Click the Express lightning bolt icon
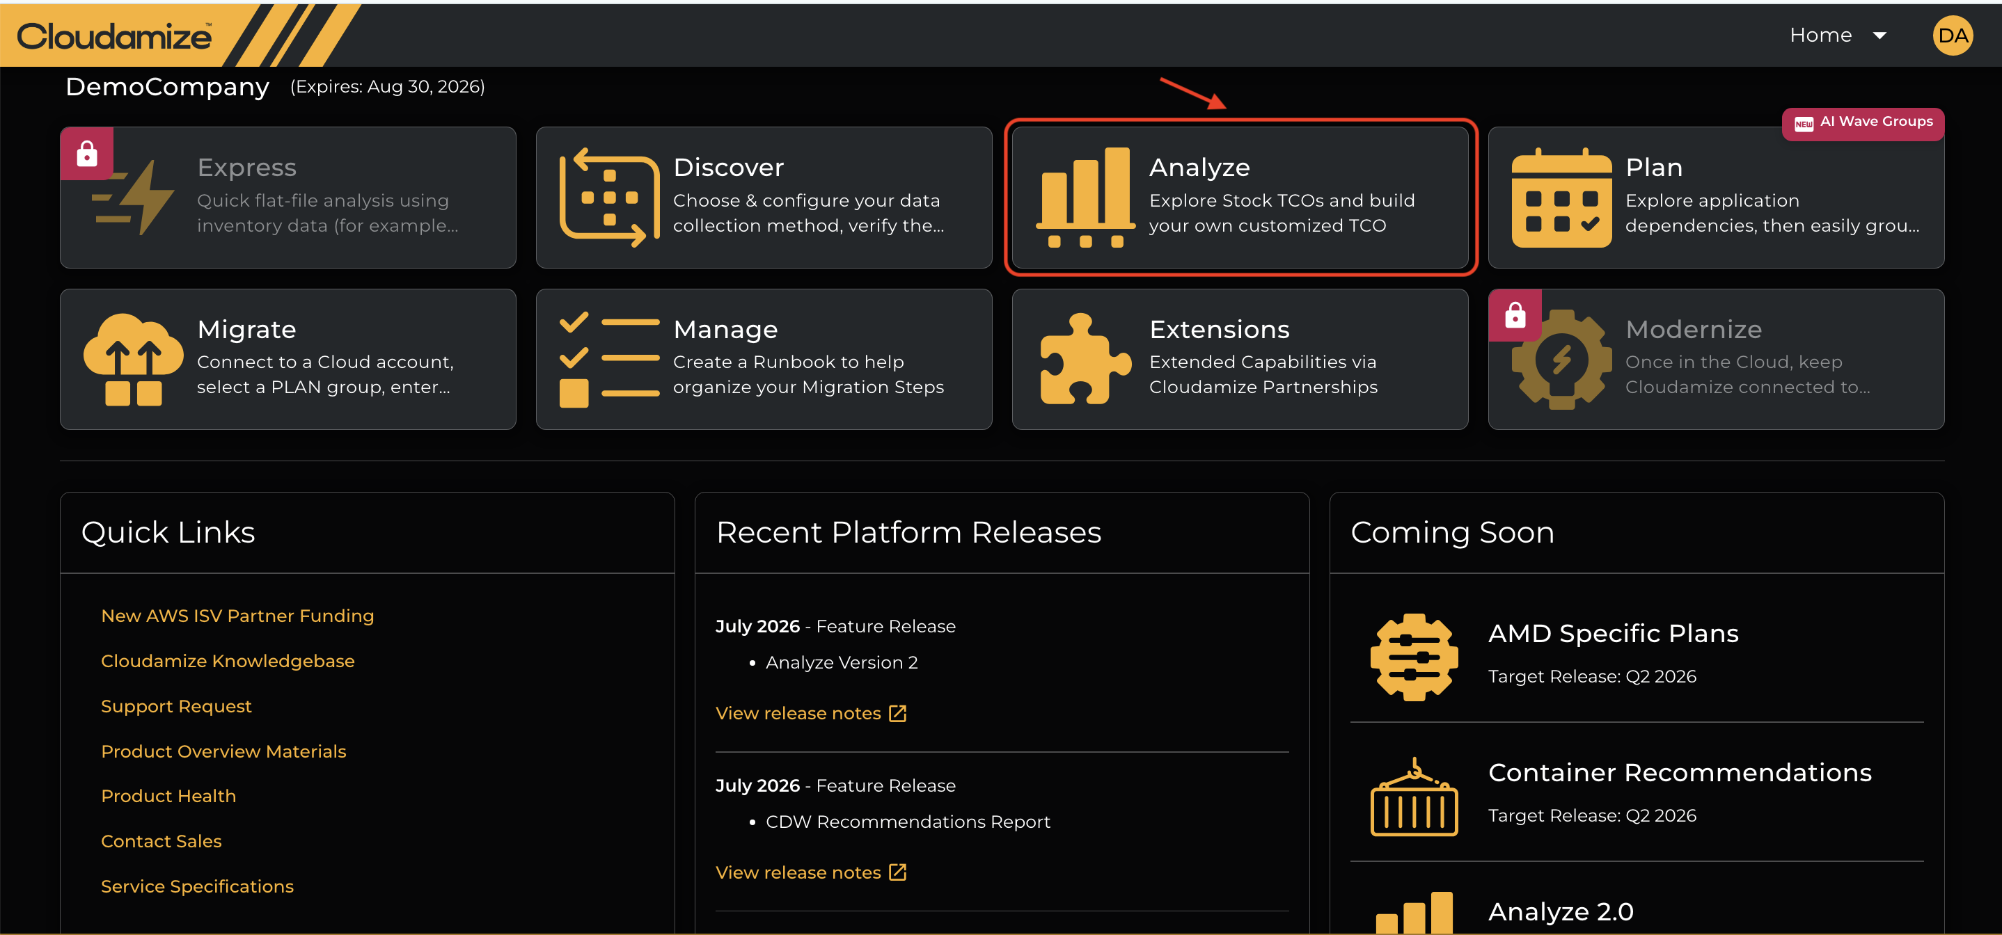The image size is (2002, 935). coord(133,198)
